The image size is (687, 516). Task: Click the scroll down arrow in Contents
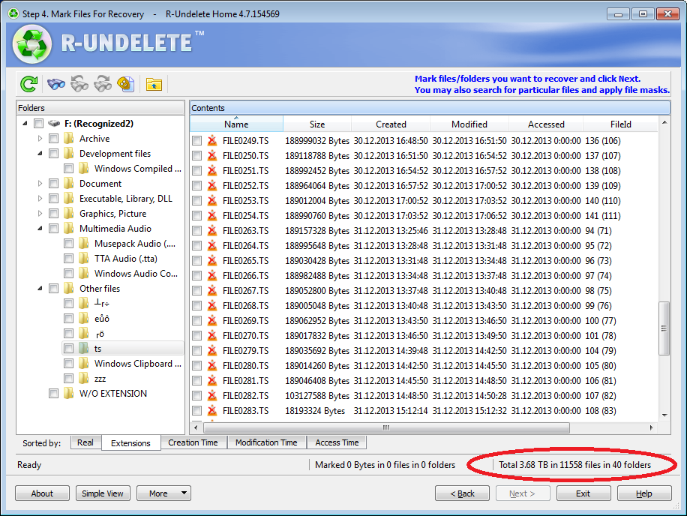click(x=664, y=415)
